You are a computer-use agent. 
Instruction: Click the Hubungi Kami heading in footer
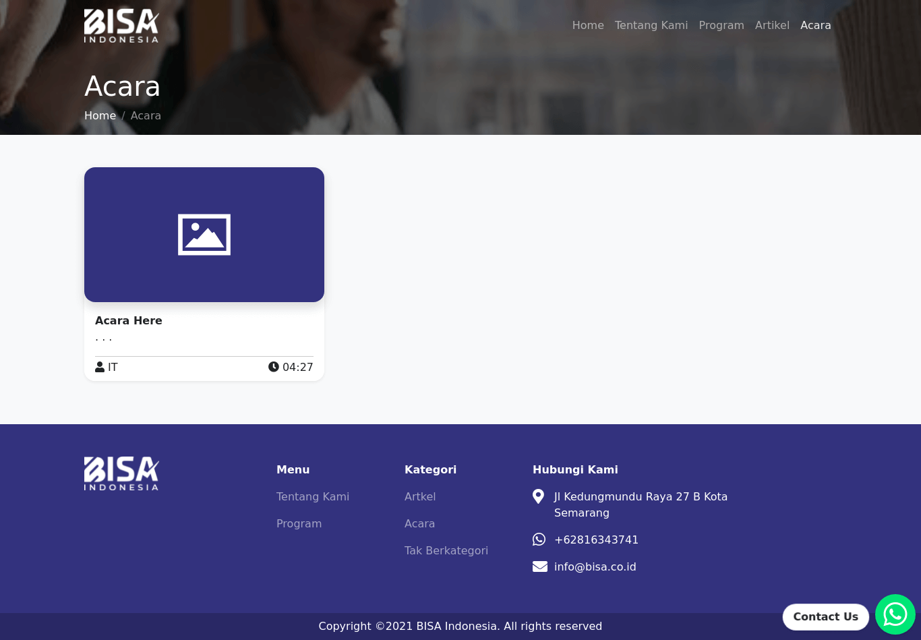click(575, 469)
